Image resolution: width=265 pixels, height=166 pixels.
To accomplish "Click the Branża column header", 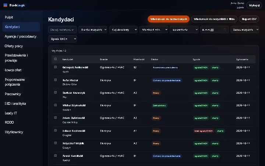I will coord(104,59).
